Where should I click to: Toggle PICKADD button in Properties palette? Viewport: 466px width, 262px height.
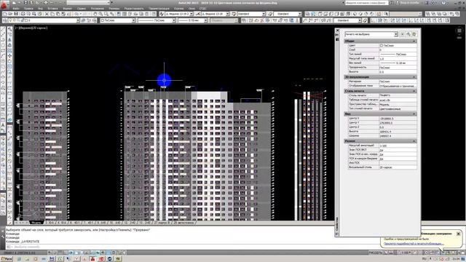[x=403, y=34]
